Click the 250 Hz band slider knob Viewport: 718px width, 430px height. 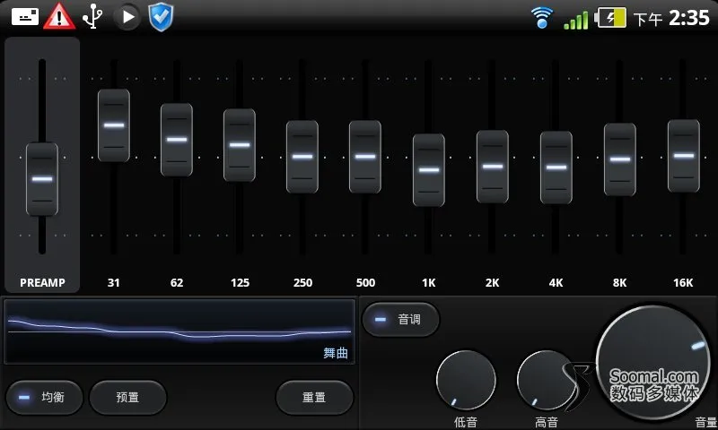(302, 157)
